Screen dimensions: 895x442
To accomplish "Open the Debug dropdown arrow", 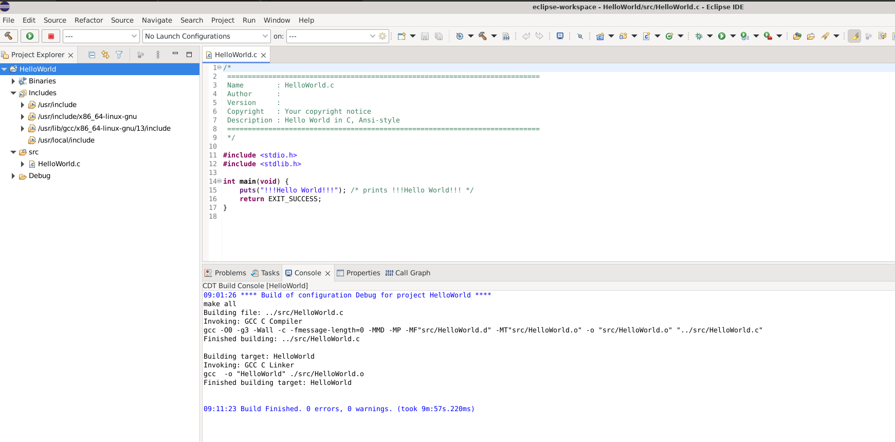I will click(x=710, y=36).
